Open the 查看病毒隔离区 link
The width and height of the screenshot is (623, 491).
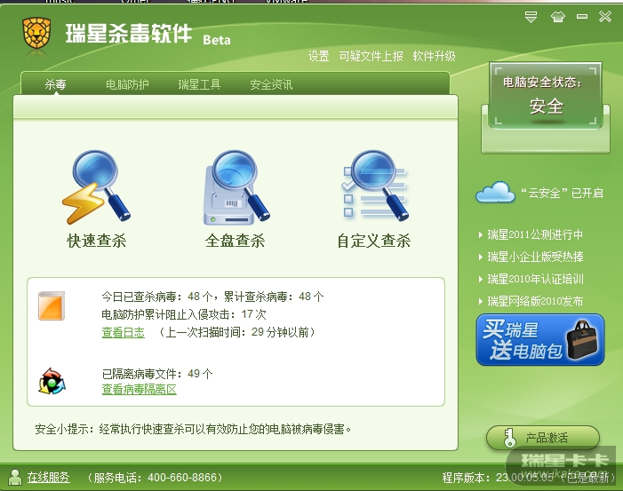[x=139, y=389]
